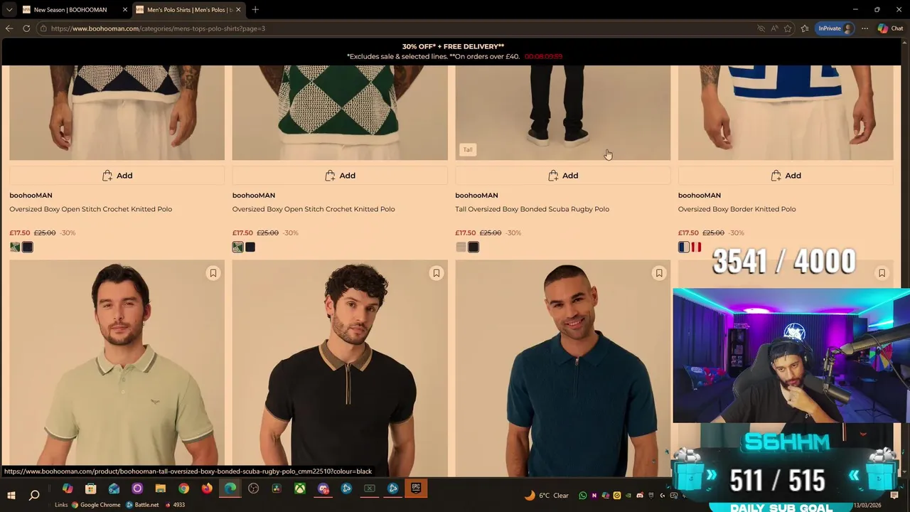
Task: Select red swatch on Border Knitted Polo
Action: click(x=696, y=247)
